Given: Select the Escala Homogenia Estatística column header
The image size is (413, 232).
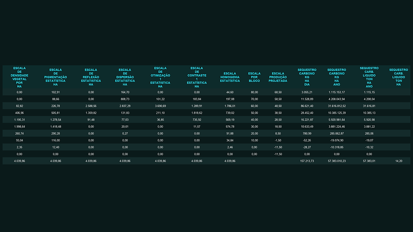Looking at the screenshot, I should tap(230, 77).
